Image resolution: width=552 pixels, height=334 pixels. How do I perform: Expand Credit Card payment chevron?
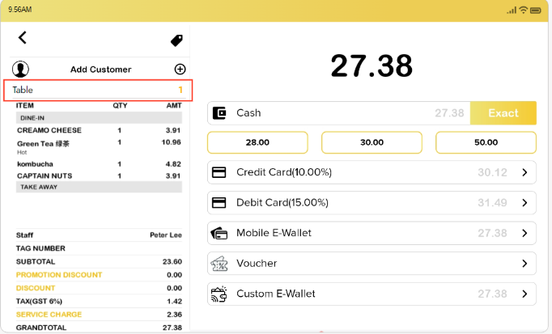coord(524,172)
